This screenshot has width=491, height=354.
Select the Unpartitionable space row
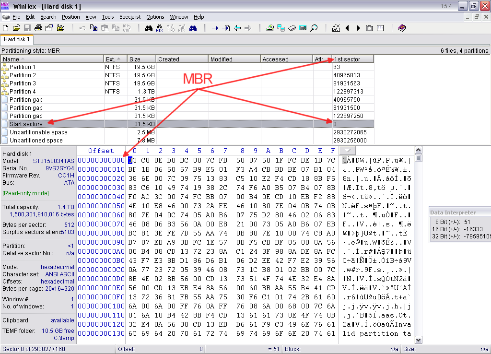tap(187, 132)
